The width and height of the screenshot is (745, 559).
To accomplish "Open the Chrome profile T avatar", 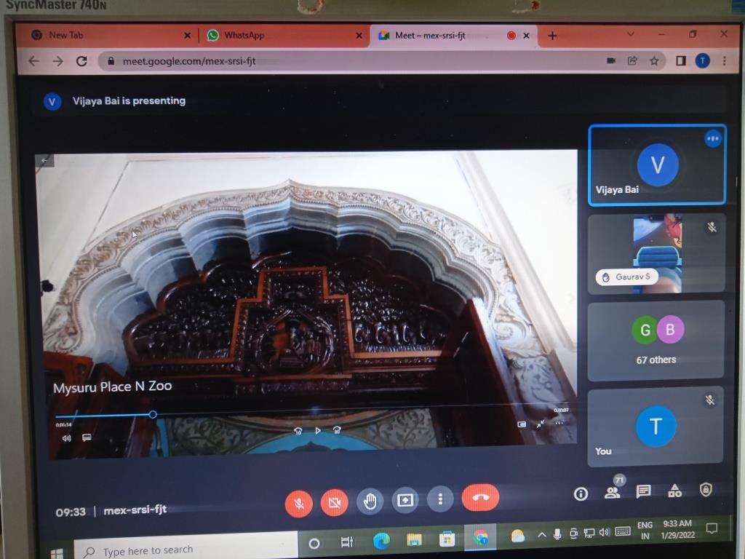I will [x=703, y=61].
